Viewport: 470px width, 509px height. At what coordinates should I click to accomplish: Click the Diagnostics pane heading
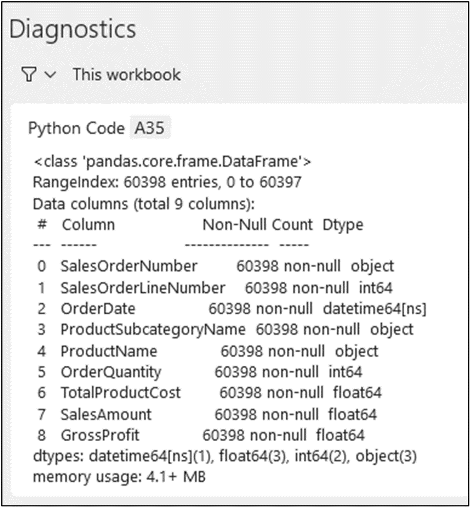tap(73, 29)
